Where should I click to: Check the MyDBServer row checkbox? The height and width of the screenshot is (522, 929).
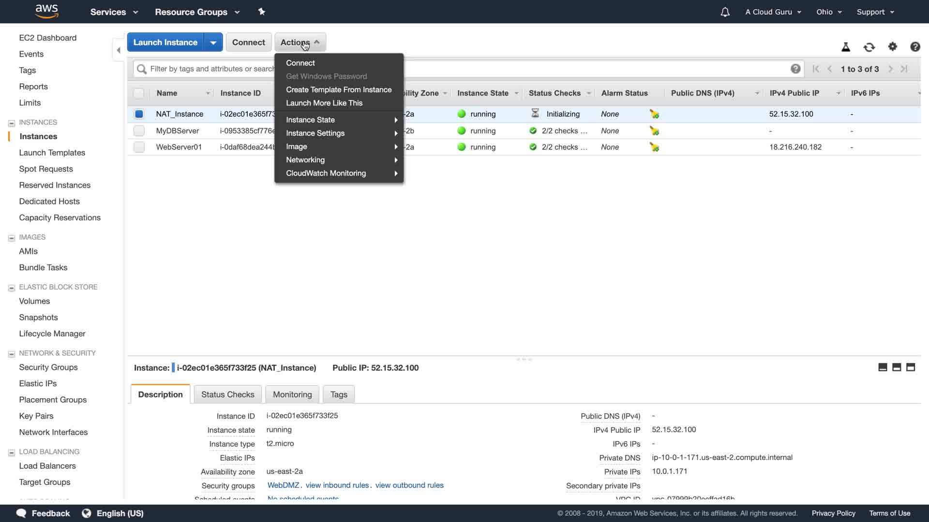click(139, 131)
